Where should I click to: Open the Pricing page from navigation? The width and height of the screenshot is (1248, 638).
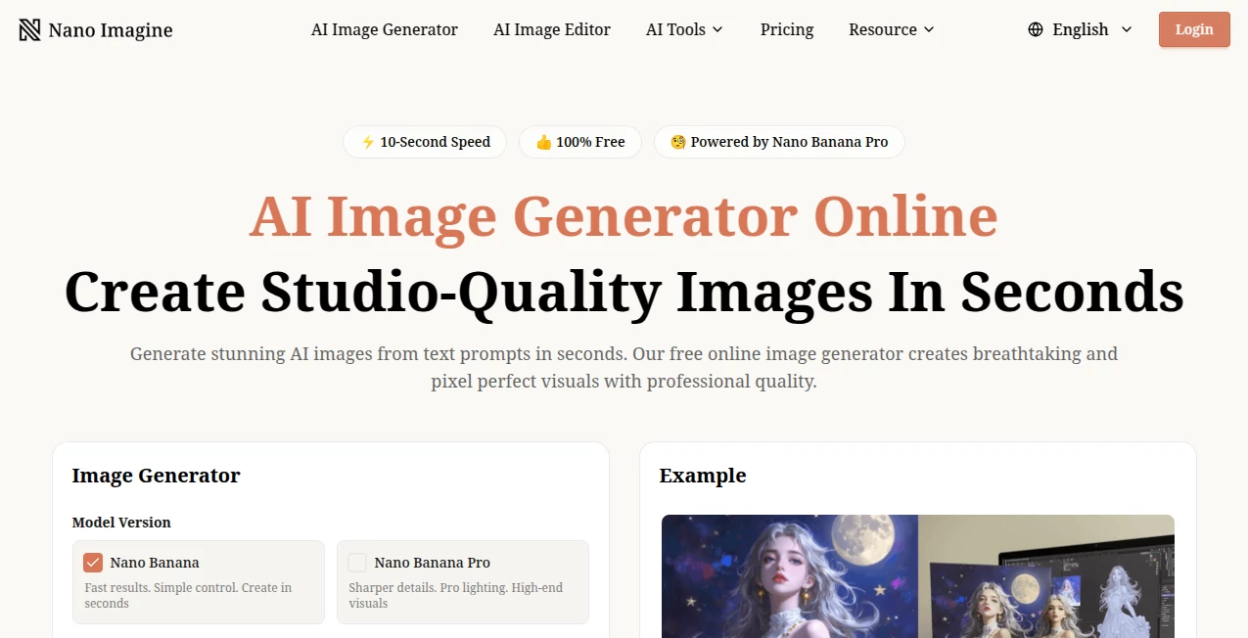786,29
